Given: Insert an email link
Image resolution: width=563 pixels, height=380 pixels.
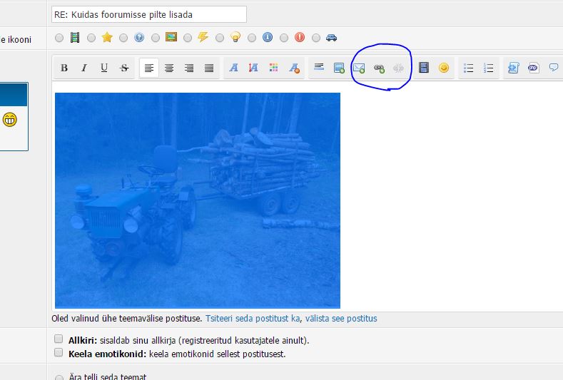Looking at the screenshot, I should 359,68.
